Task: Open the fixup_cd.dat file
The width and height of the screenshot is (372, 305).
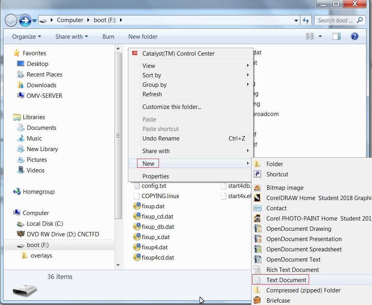Action: [x=157, y=217]
